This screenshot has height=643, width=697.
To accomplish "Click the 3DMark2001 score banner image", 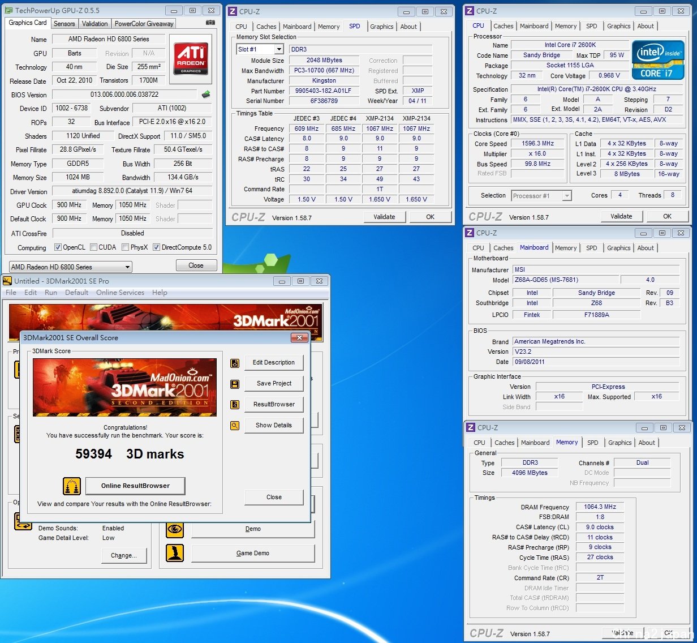I will (x=124, y=387).
